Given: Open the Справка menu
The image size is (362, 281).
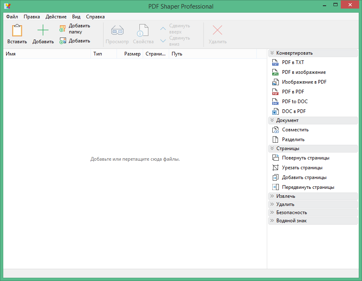Looking at the screenshot, I should (95, 17).
